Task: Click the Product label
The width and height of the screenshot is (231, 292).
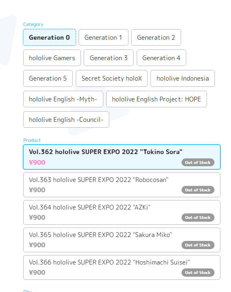Action: (32, 140)
